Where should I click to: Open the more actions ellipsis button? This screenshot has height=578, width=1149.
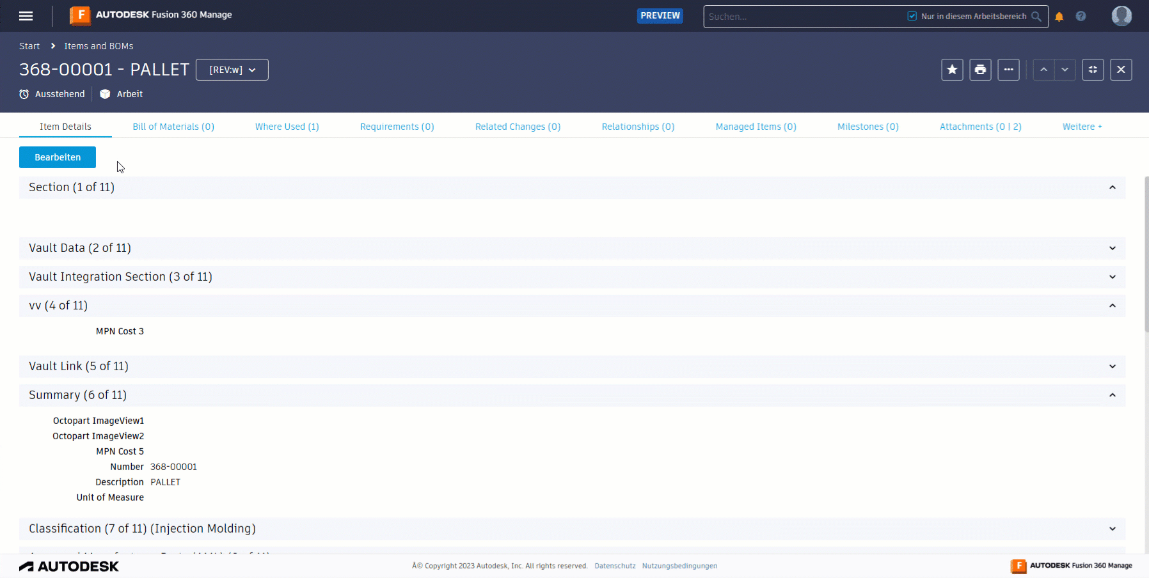coord(1008,70)
